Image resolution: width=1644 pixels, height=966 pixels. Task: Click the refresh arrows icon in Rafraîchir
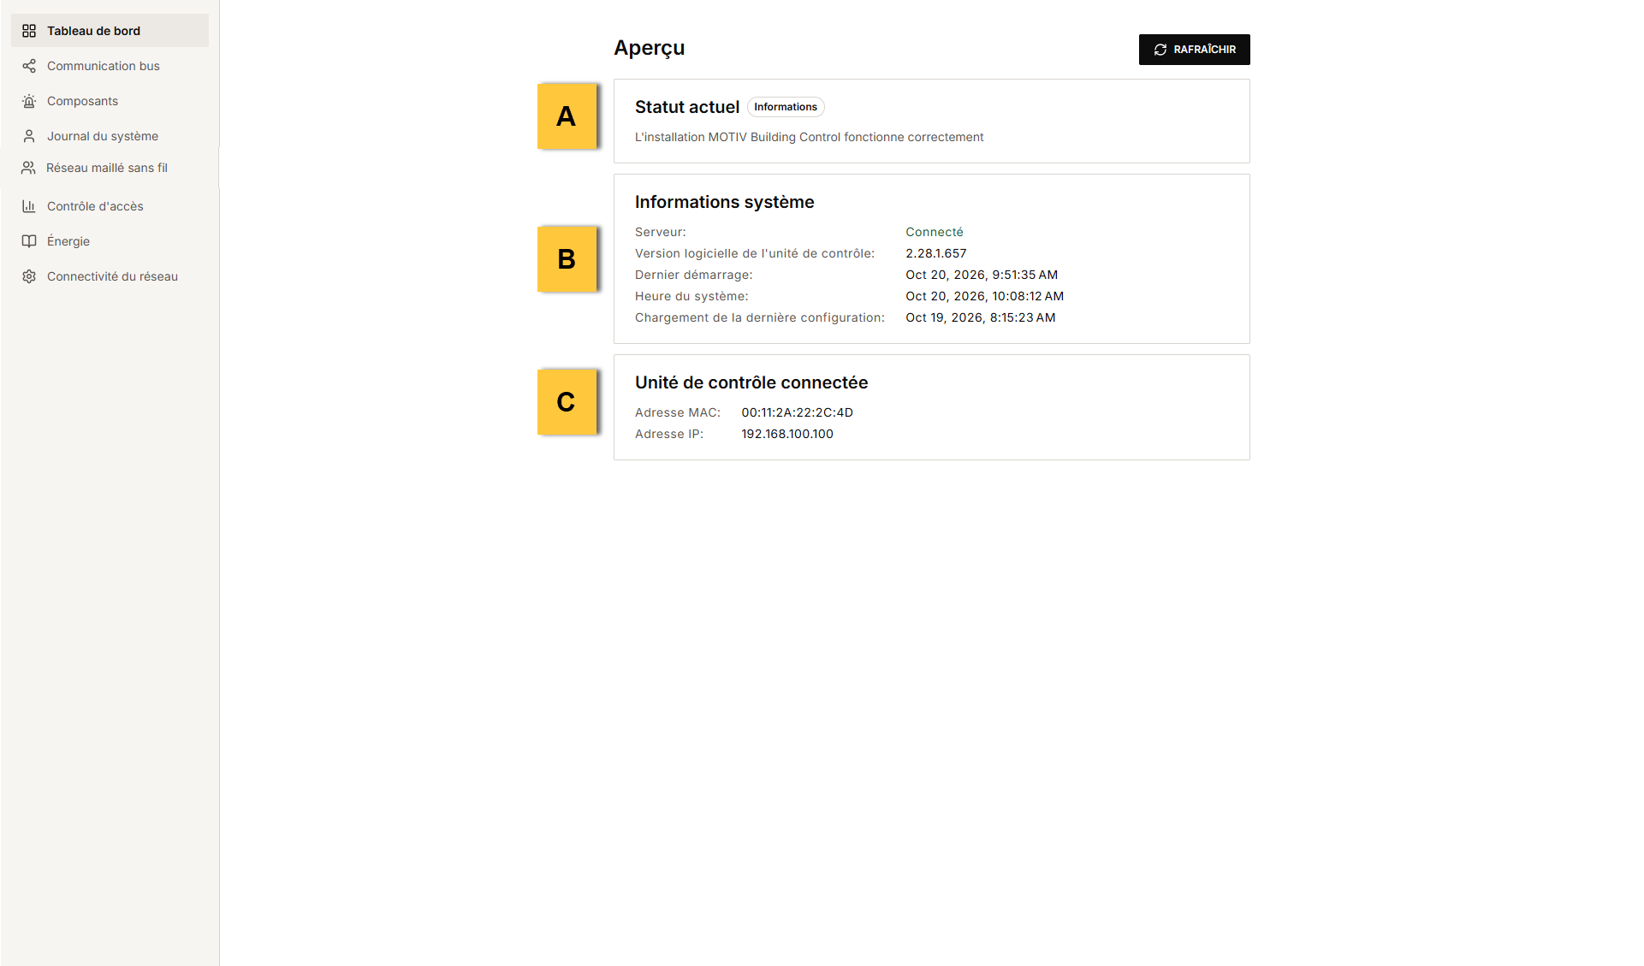coord(1160,50)
